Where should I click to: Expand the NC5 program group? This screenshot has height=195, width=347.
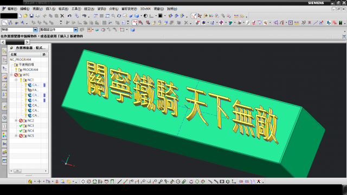click(x=16, y=136)
